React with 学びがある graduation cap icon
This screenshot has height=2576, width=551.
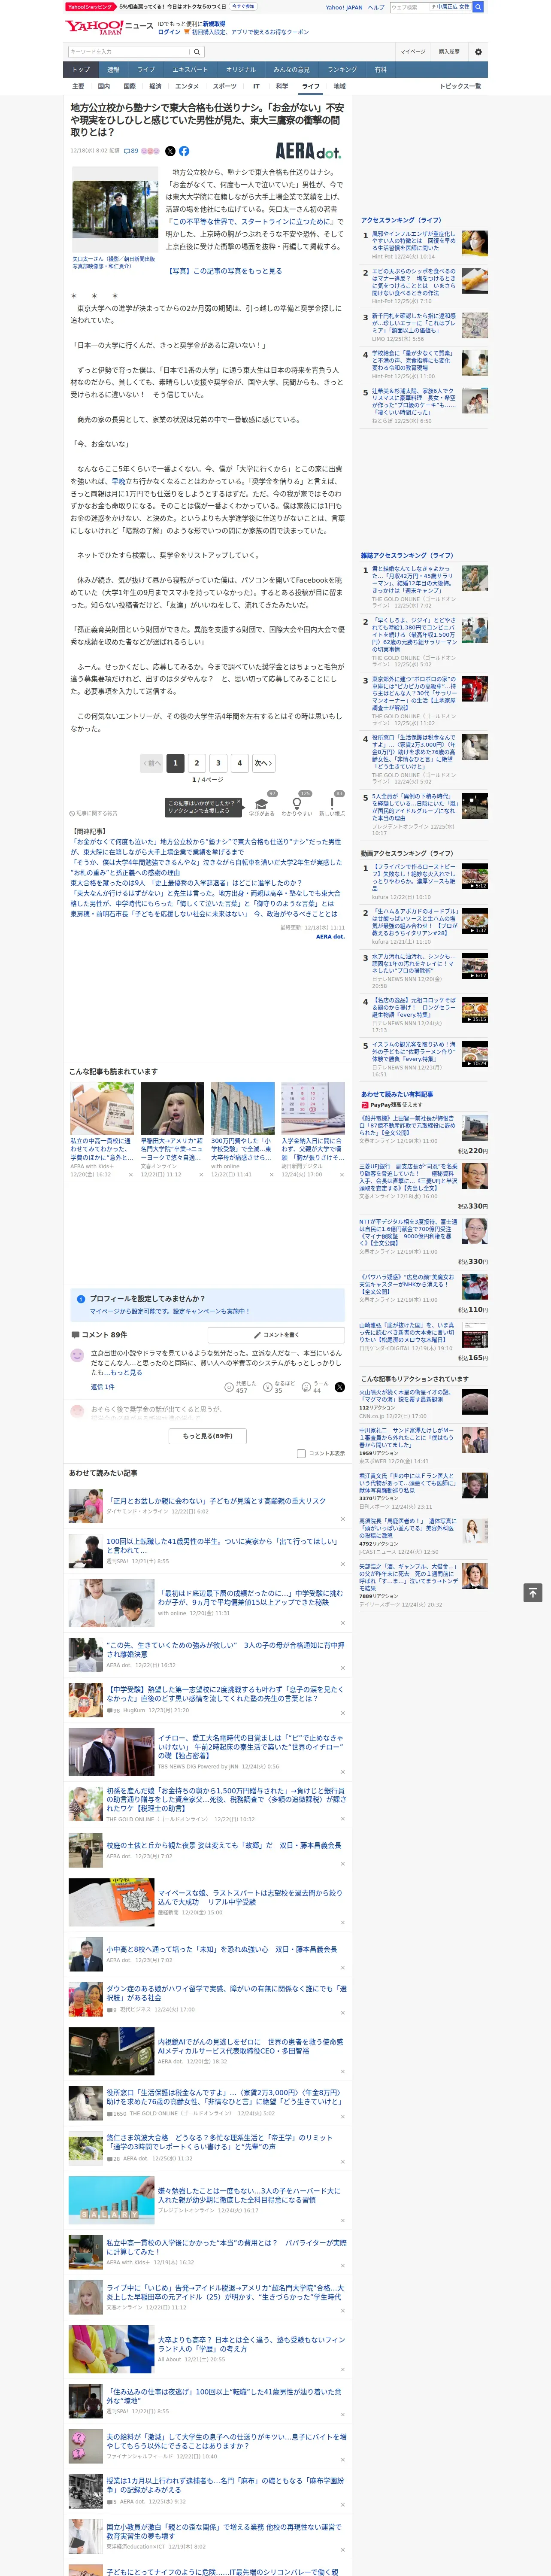pyautogui.click(x=262, y=805)
